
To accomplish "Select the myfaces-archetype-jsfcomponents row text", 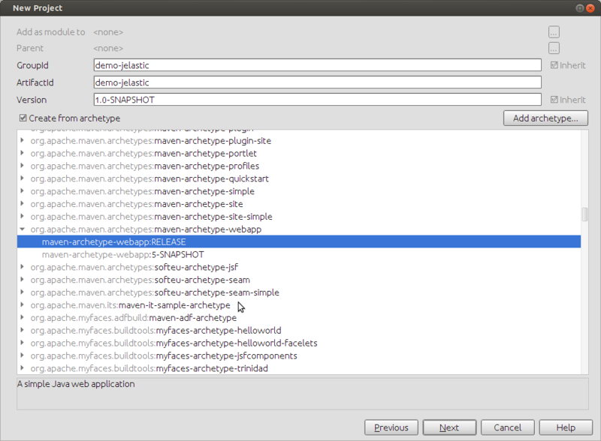I will 164,355.
